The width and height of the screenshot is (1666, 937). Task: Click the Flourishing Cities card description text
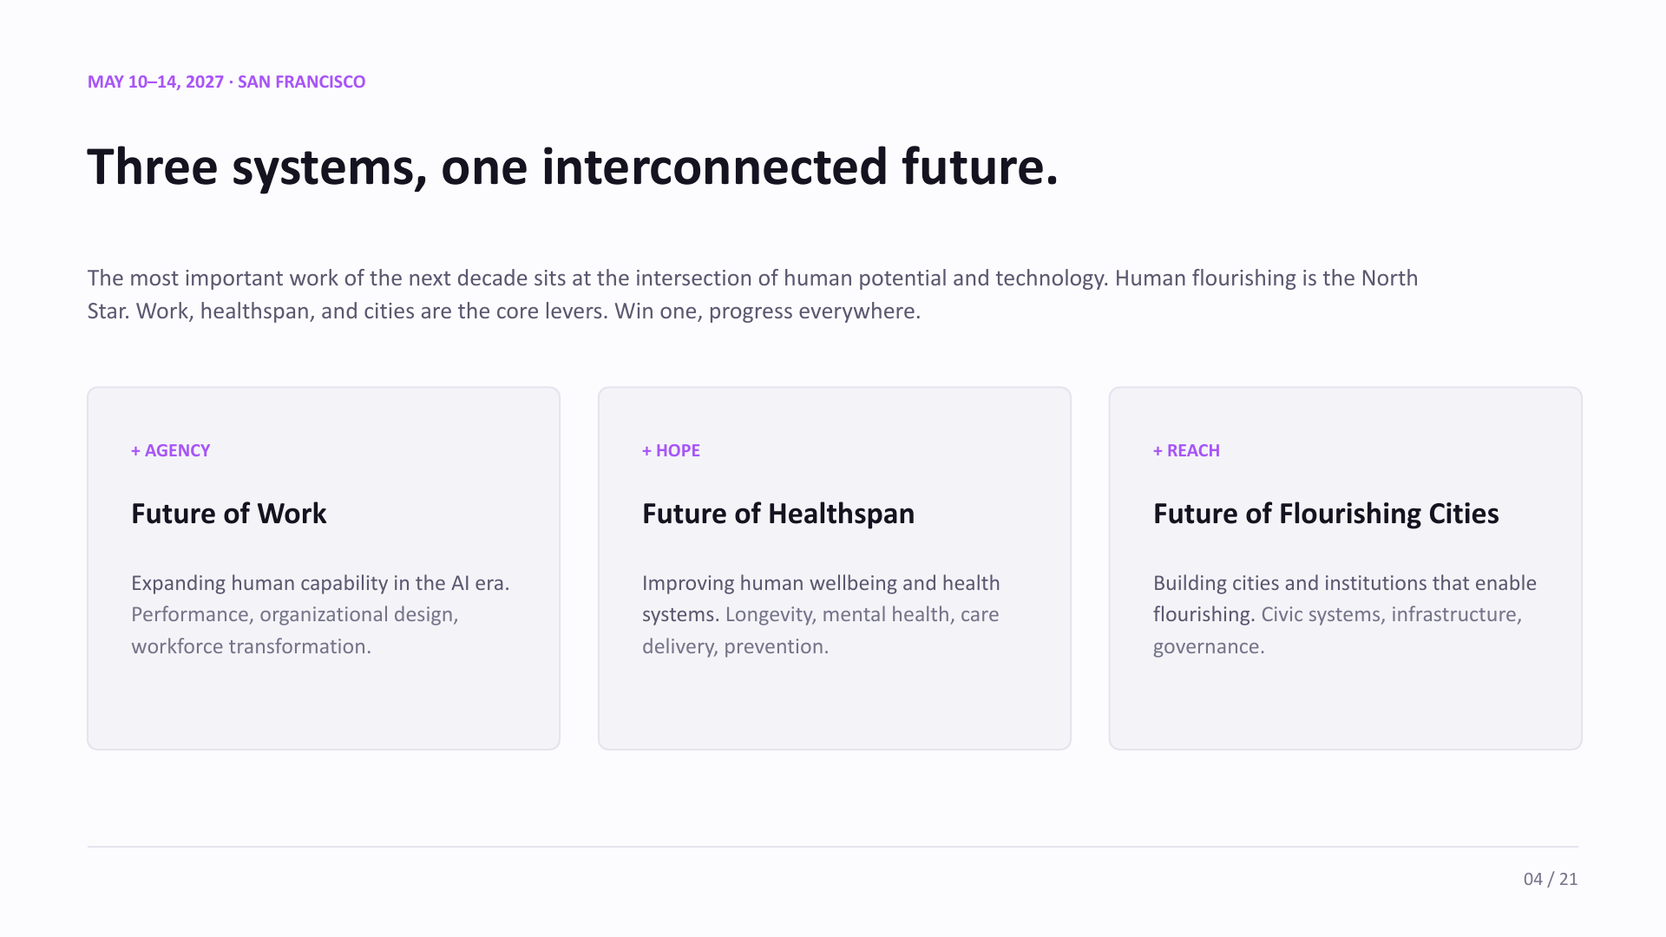pos(1345,614)
